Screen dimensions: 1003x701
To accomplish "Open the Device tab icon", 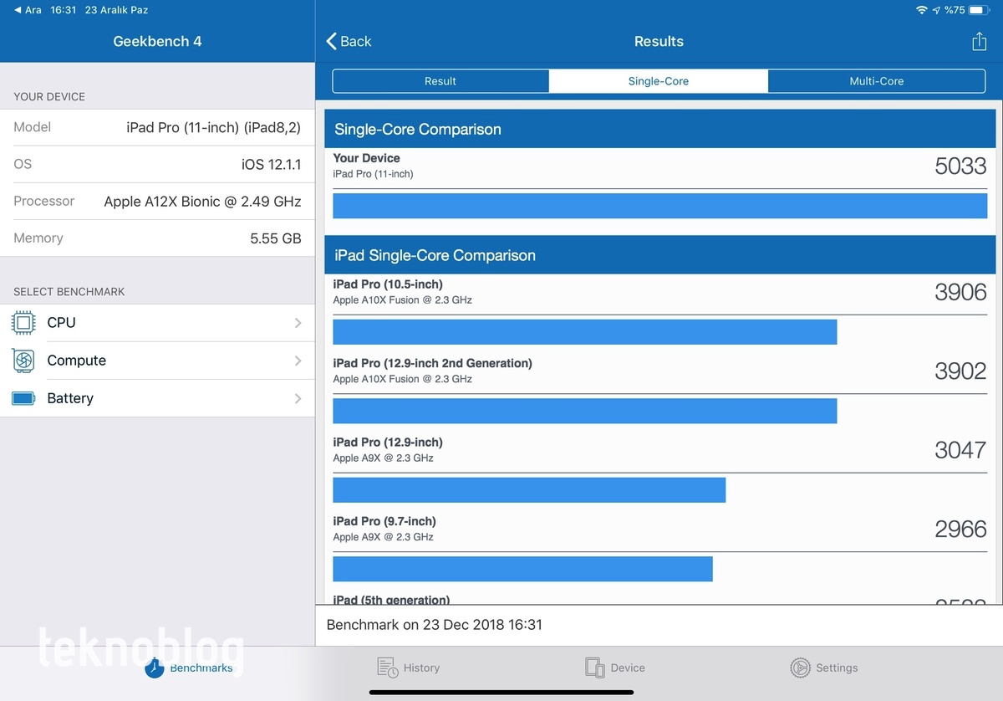I will pos(594,668).
